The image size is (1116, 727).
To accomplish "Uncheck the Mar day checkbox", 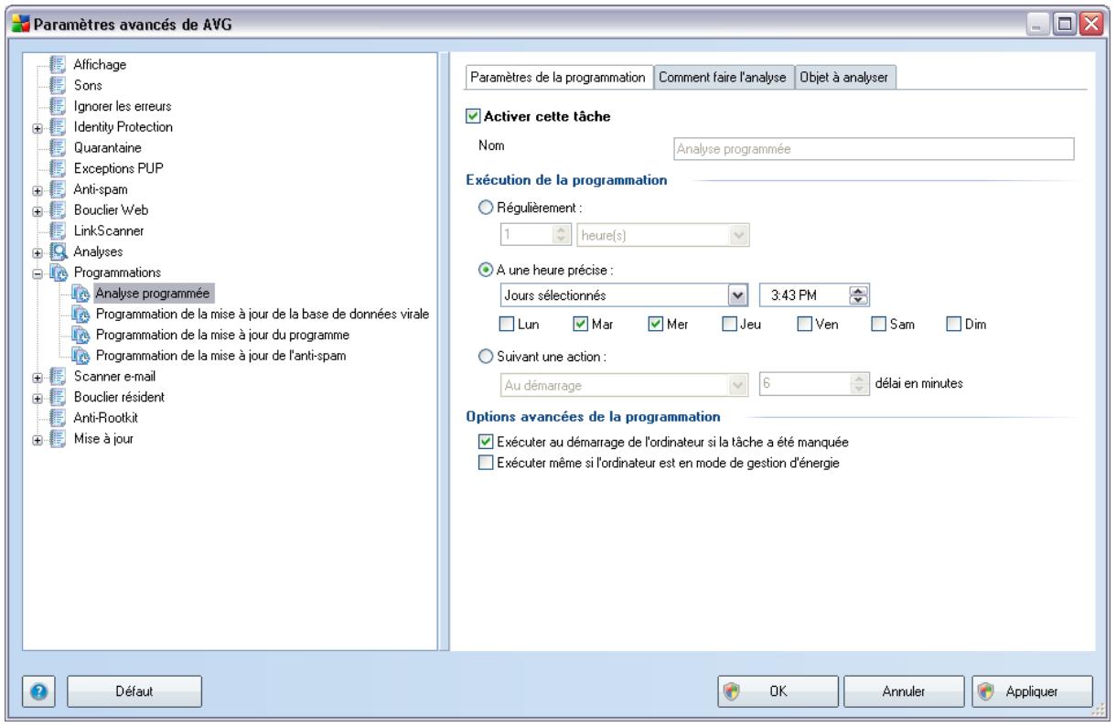I will (x=580, y=324).
